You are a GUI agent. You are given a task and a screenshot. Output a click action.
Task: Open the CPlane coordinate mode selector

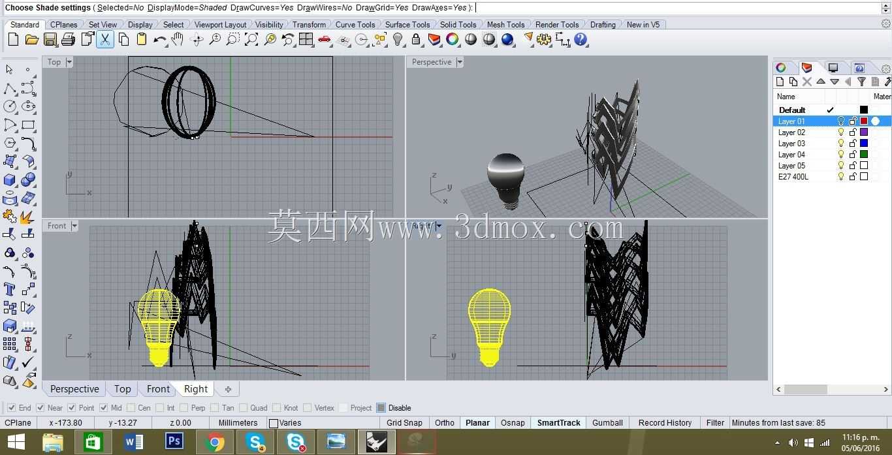tap(18, 423)
